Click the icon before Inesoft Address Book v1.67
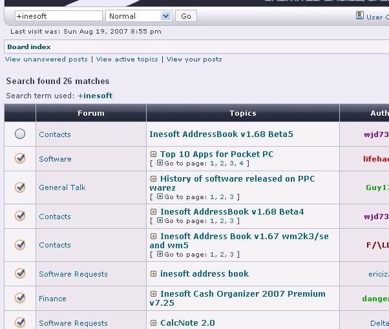This screenshot has height=329, width=389. (x=154, y=237)
